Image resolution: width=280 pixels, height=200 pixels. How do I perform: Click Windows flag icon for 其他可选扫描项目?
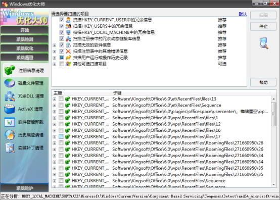(x=68, y=64)
